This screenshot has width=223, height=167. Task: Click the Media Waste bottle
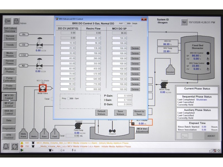[23, 134]
